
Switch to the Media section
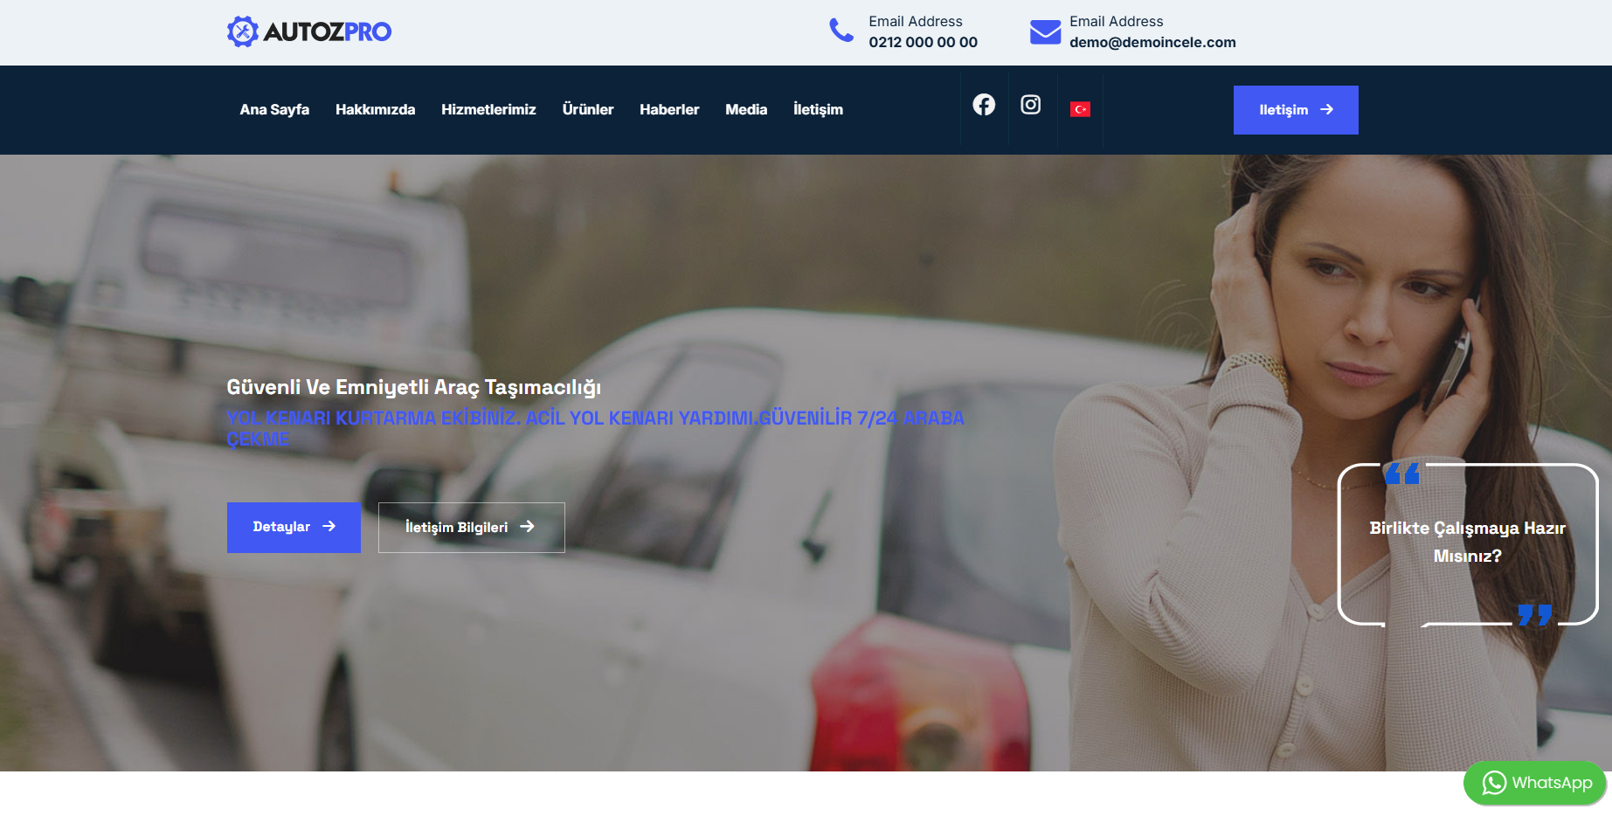point(745,109)
